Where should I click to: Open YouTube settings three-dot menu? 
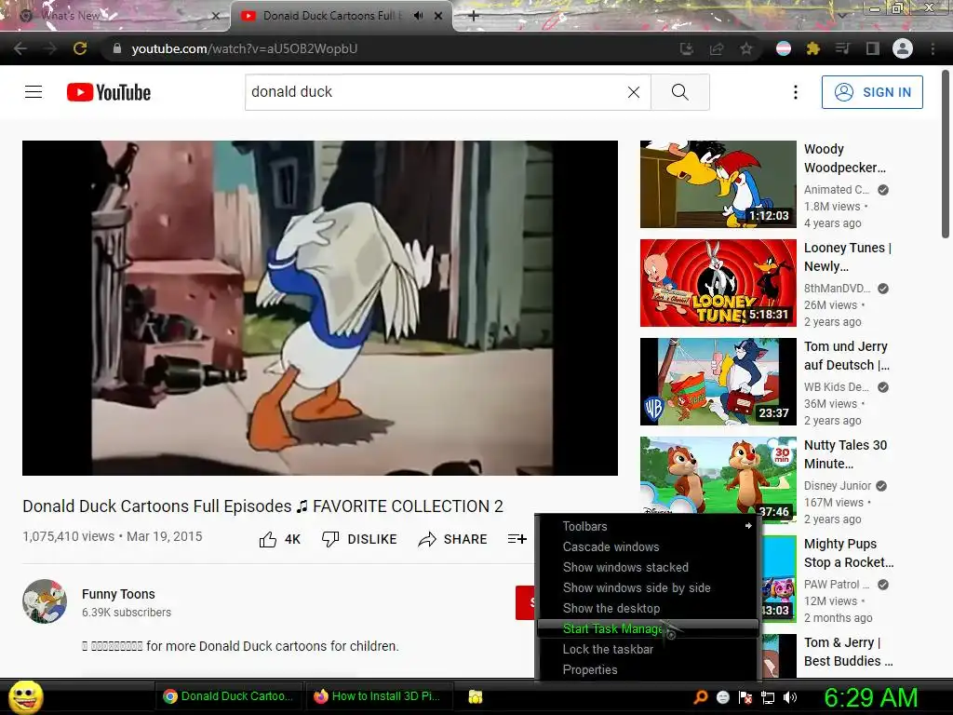point(795,92)
